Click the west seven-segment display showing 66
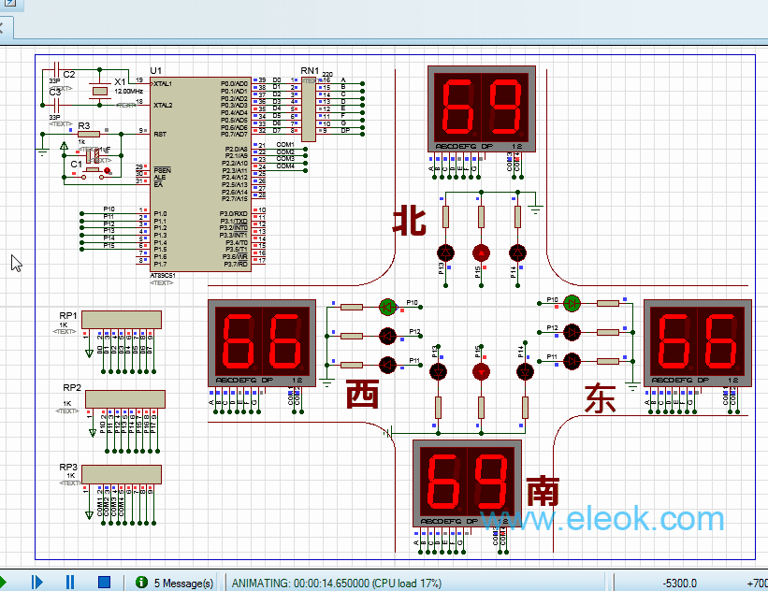The width and height of the screenshot is (768, 591). coord(262,343)
